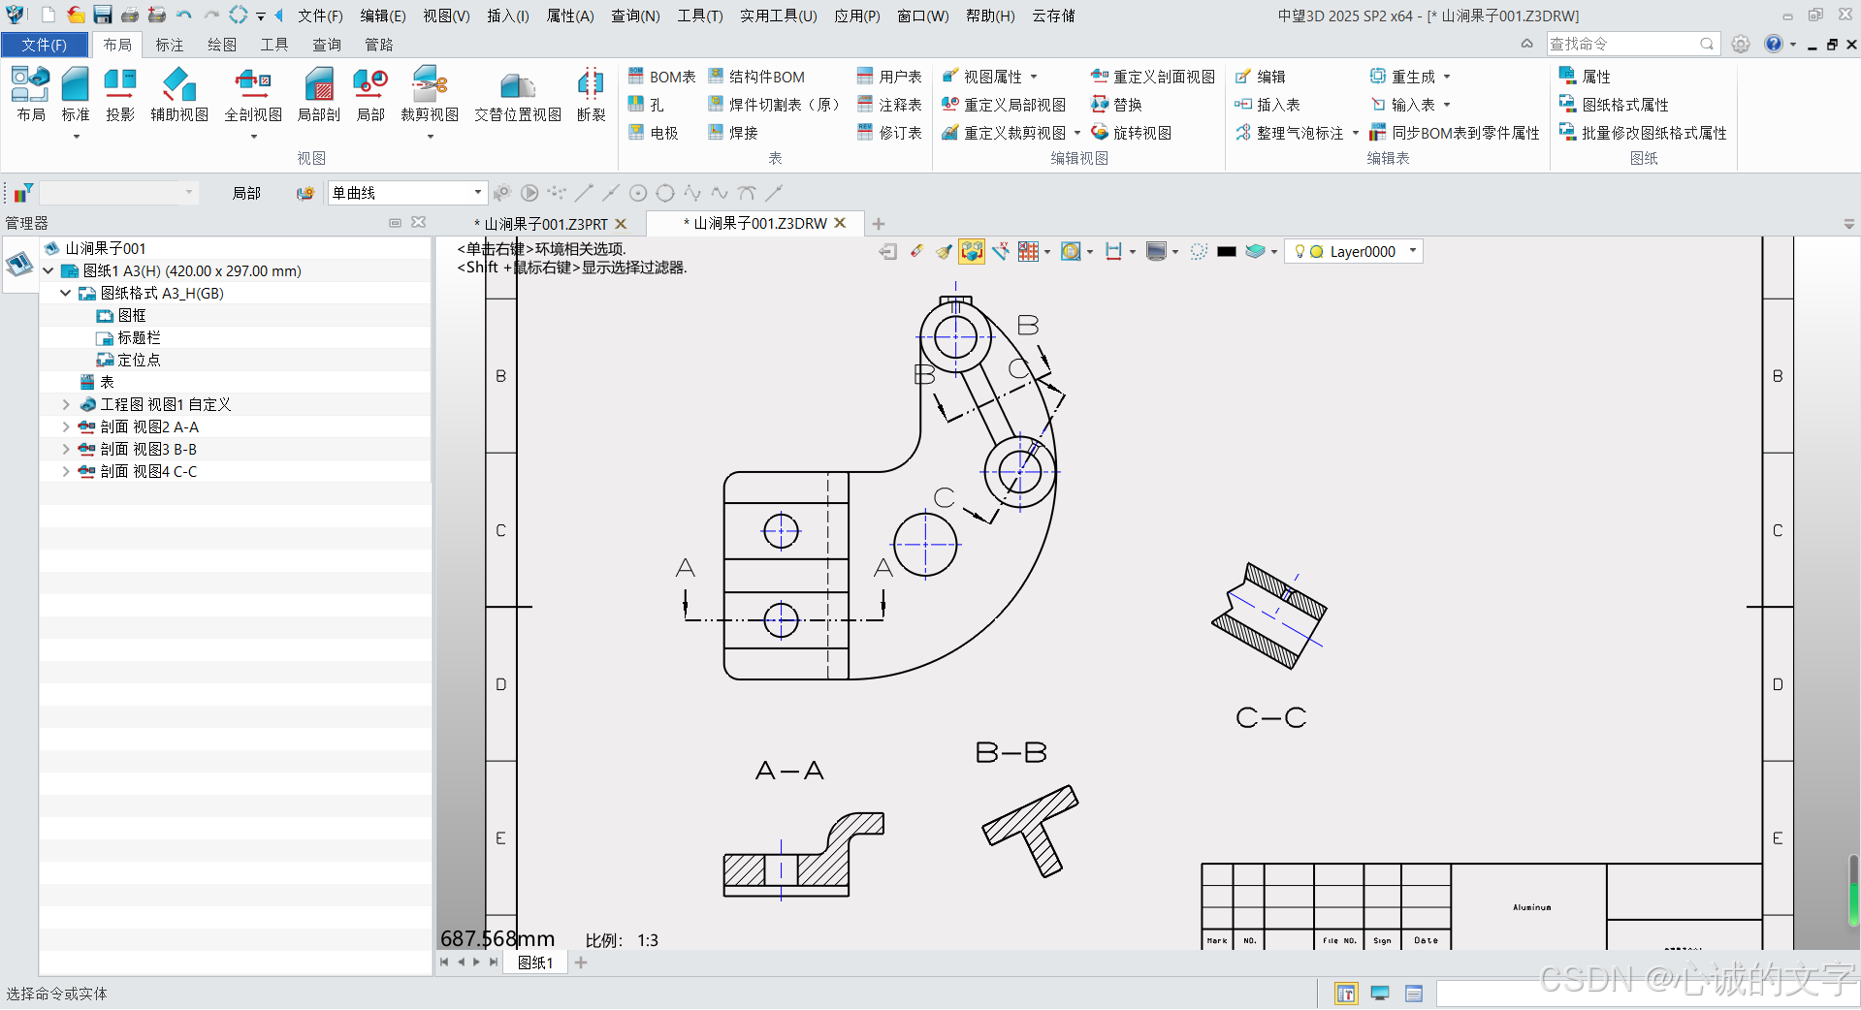
Task: Toggle the sheet layout icon in status bar
Action: (1346, 994)
